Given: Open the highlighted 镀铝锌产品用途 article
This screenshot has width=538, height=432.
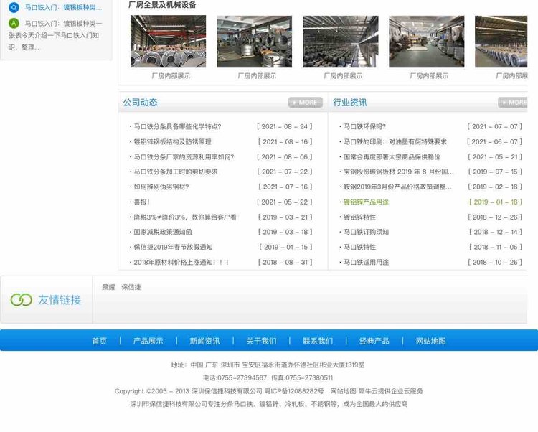Looking at the screenshot, I should (366, 202).
